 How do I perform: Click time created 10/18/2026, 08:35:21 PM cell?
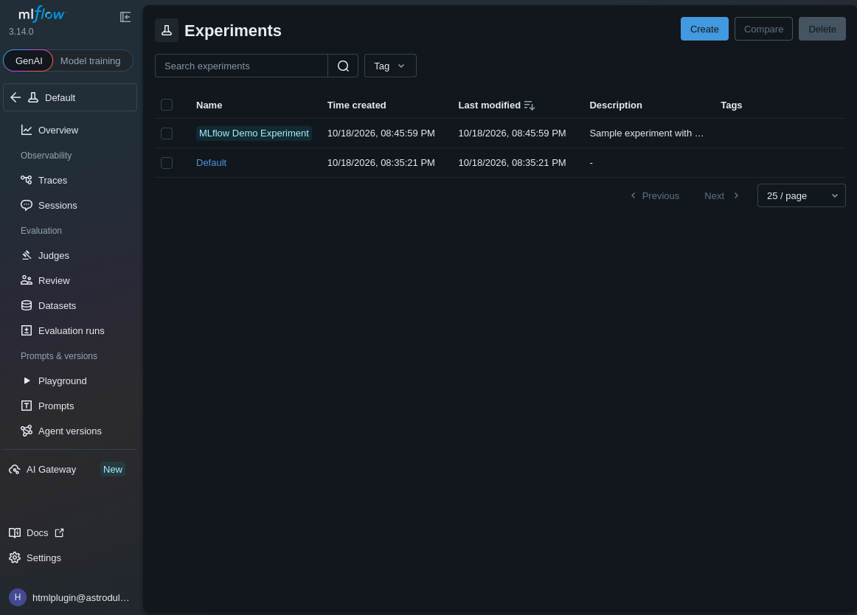pyautogui.click(x=381, y=163)
